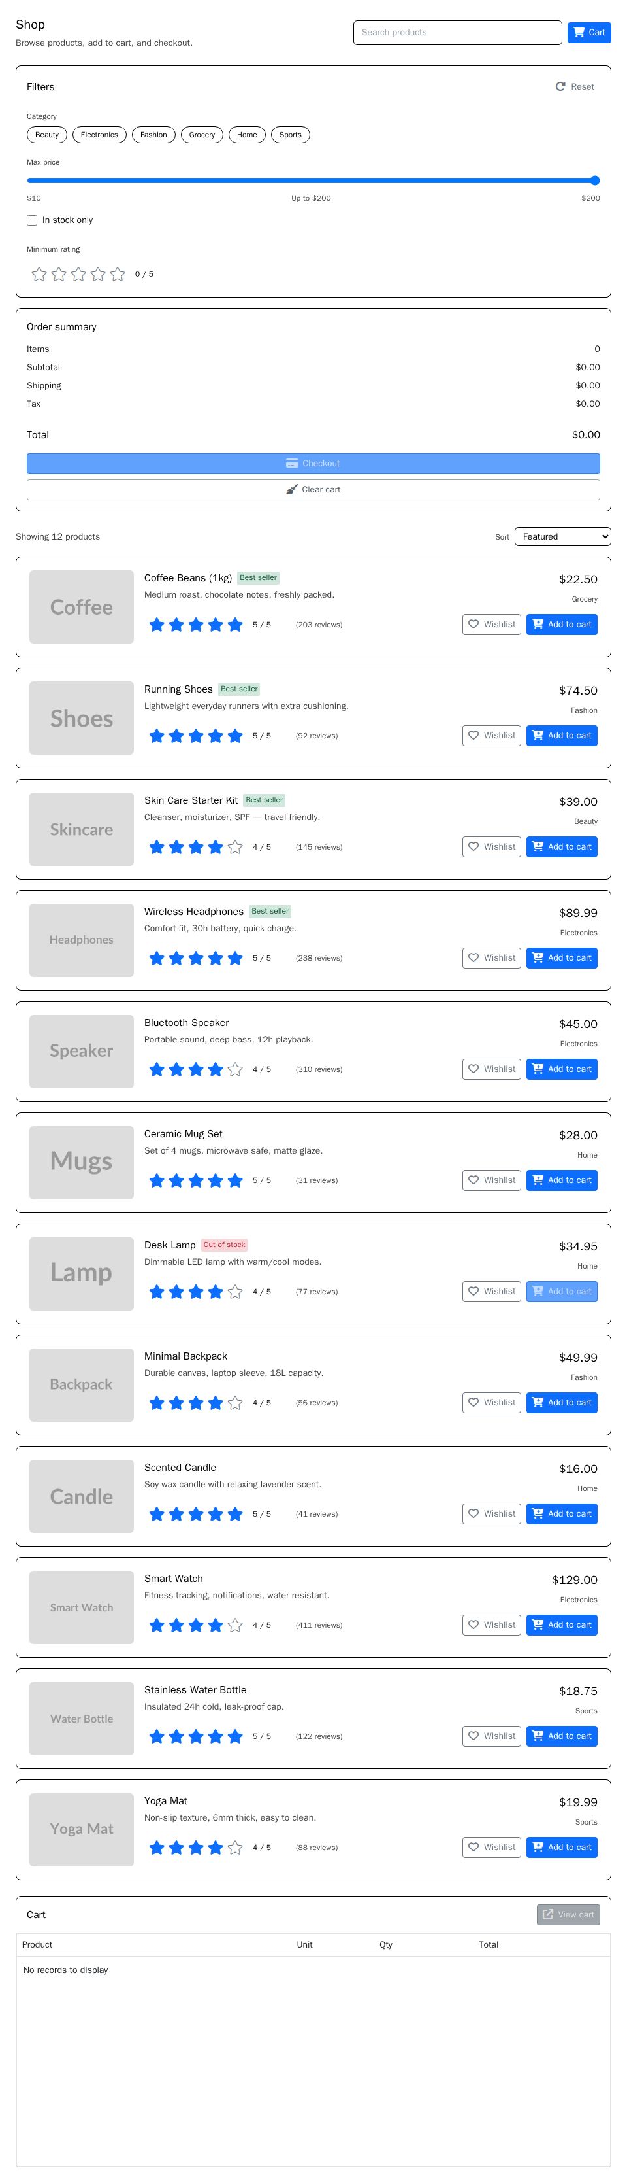The height and width of the screenshot is (2183, 627).
Task: Click the Checkout button
Action: click(313, 464)
